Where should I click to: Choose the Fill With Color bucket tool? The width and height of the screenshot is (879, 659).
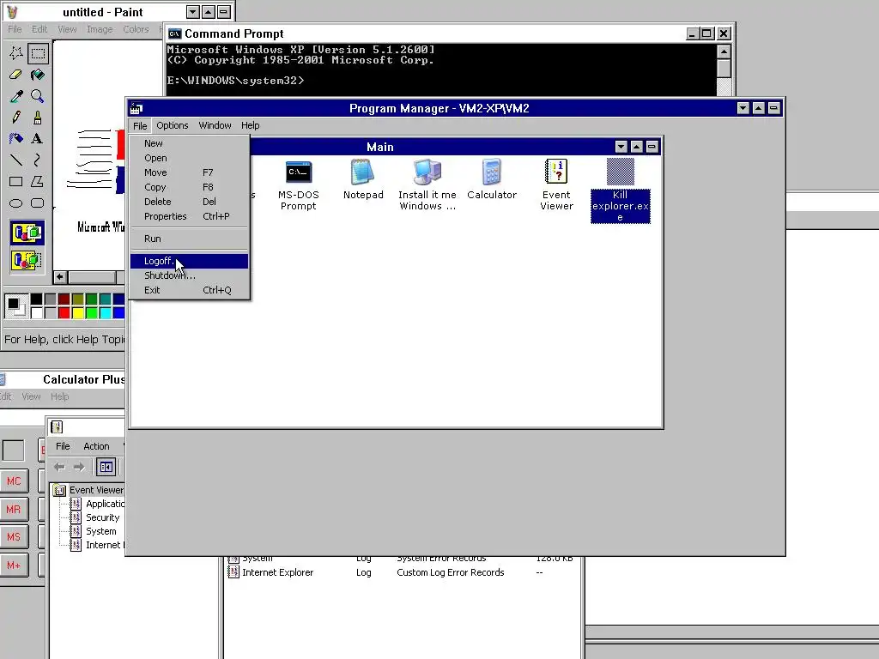coord(38,75)
